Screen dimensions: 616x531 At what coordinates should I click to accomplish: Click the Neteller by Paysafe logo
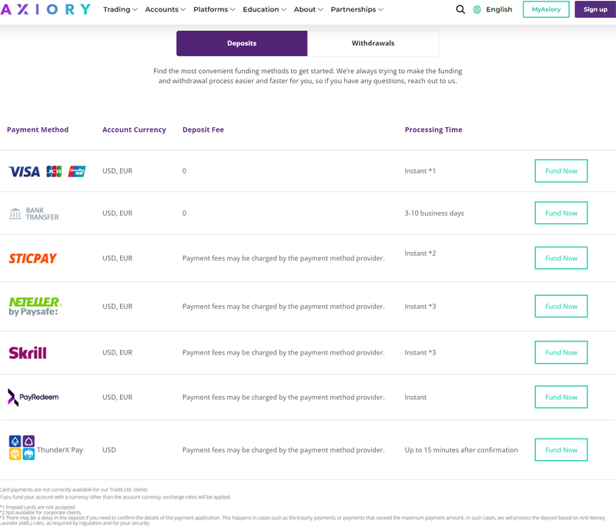[35, 307]
